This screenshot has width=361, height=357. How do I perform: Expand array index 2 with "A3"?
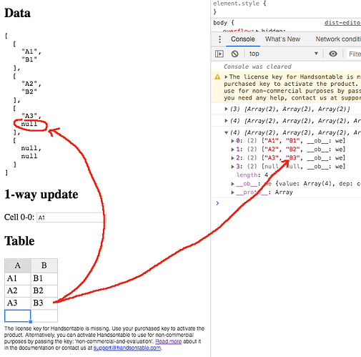click(232, 158)
